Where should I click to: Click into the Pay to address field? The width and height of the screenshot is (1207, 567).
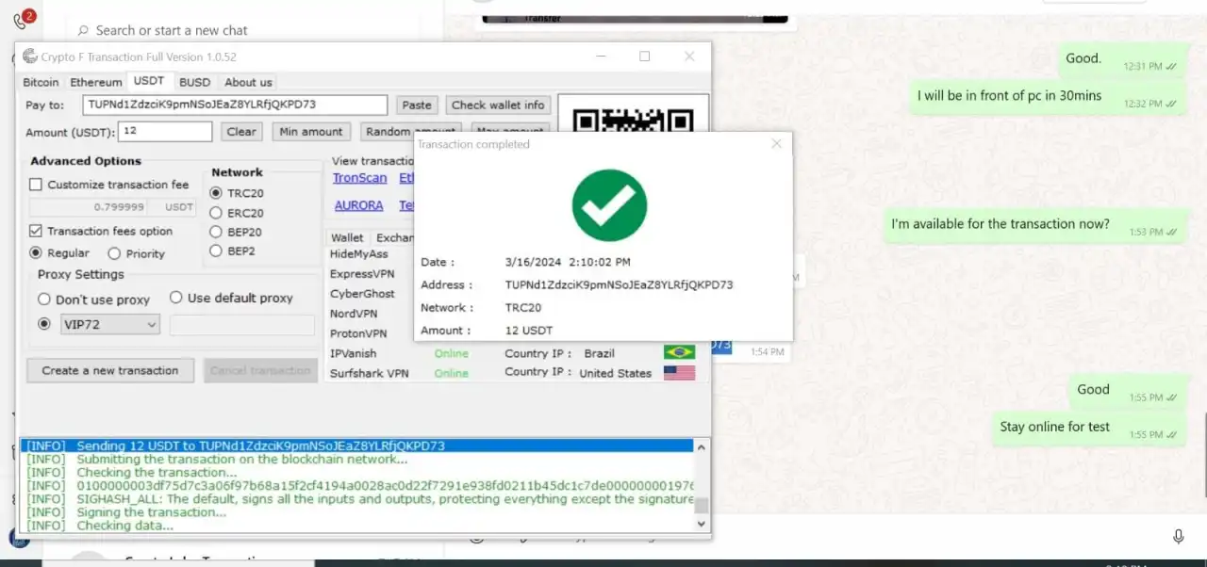(x=235, y=105)
